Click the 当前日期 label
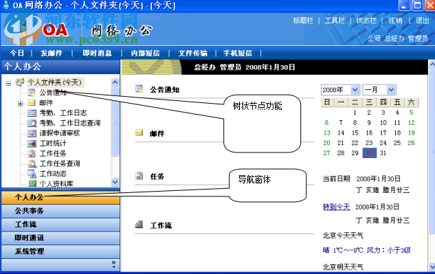This screenshot has height=274, width=435. point(336,179)
